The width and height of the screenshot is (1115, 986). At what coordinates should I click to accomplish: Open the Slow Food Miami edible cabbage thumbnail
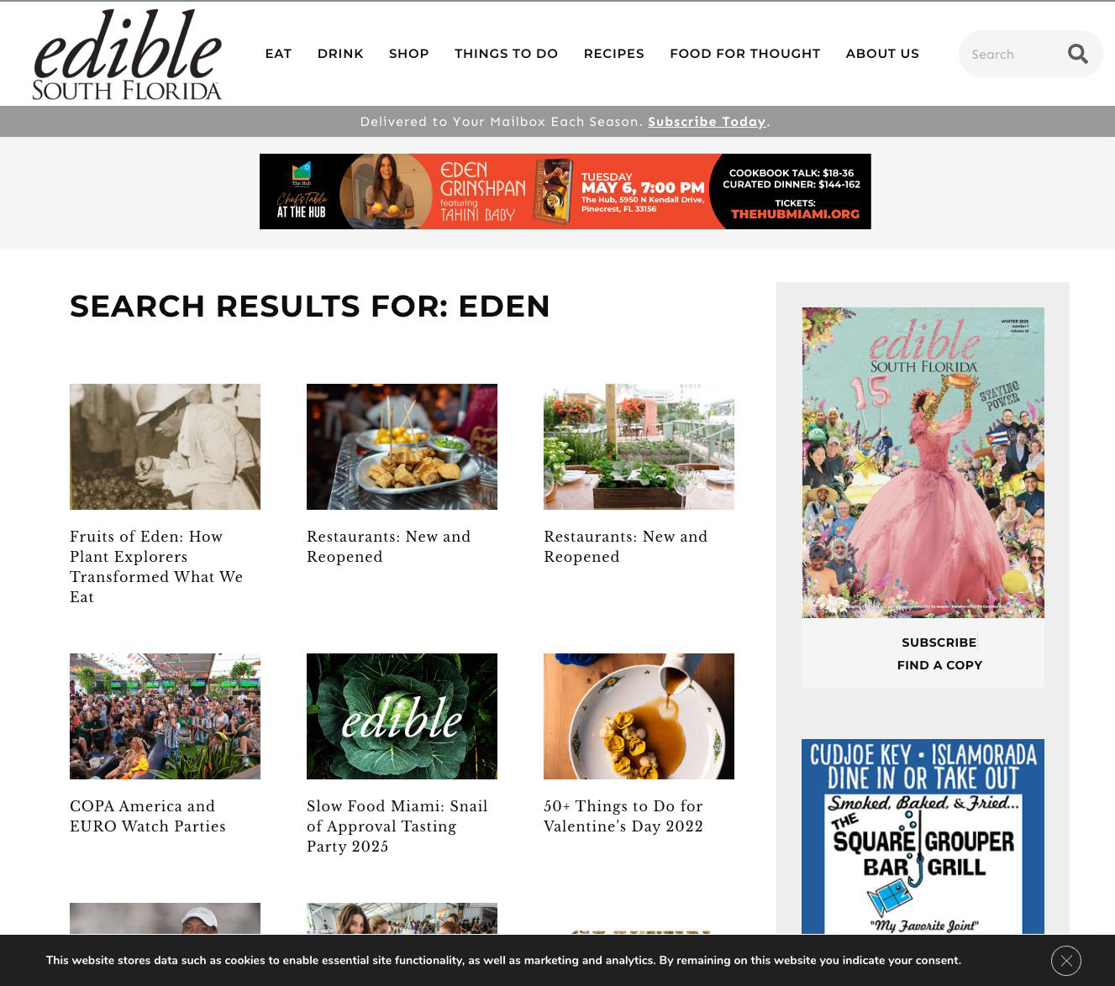(x=402, y=716)
